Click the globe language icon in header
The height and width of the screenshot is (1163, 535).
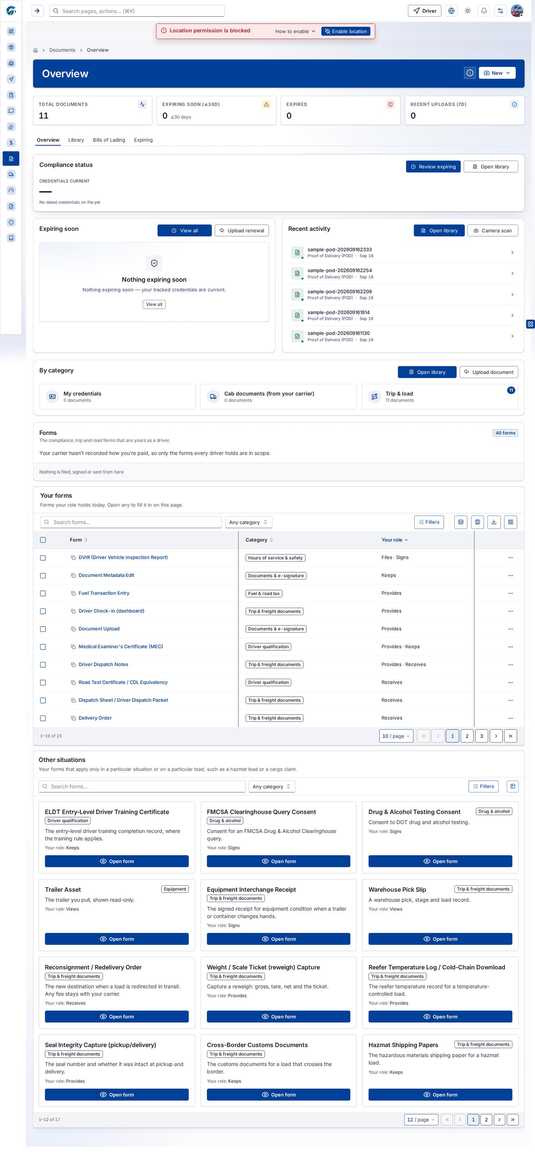pyautogui.click(x=451, y=11)
